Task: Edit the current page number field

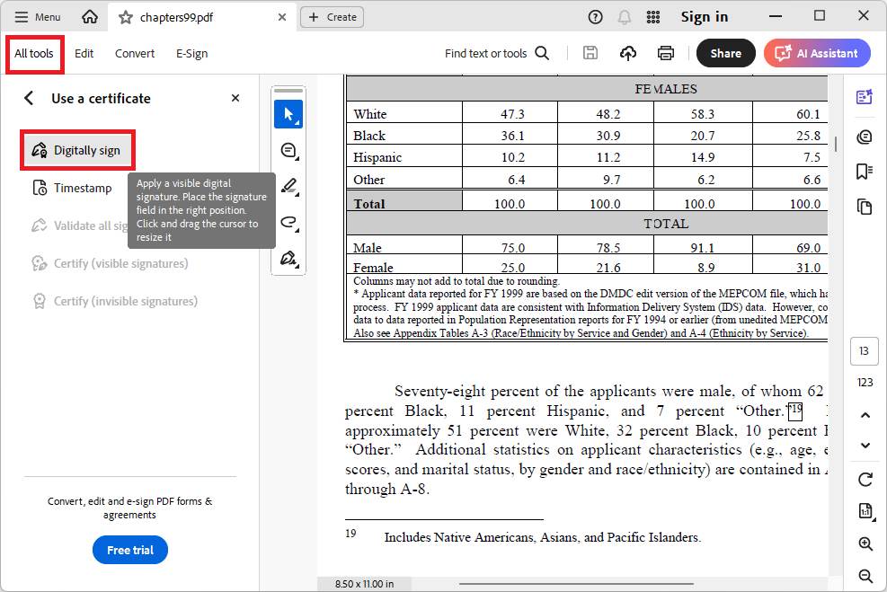Action: (x=864, y=350)
